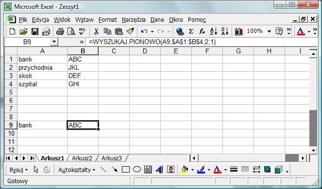Select cell A2 containing przychodnia
The width and height of the screenshot is (322, 189).
tap(42, 67)
